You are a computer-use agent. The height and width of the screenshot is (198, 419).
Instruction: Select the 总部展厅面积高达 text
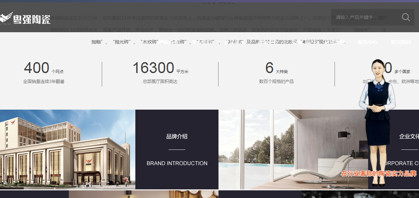[160, 81]
